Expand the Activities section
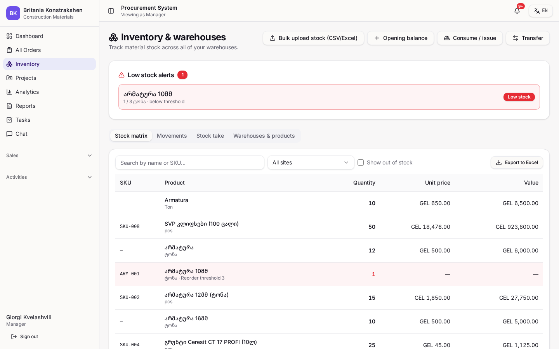This screenshot has height=349, width=559. 49,177
